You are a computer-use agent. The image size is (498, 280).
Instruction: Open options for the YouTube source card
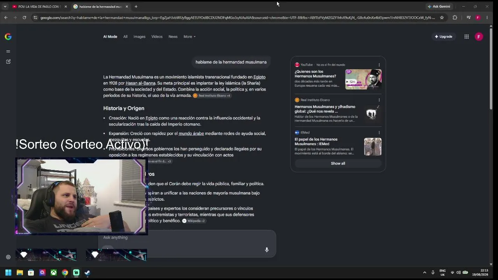click(379, 65)
